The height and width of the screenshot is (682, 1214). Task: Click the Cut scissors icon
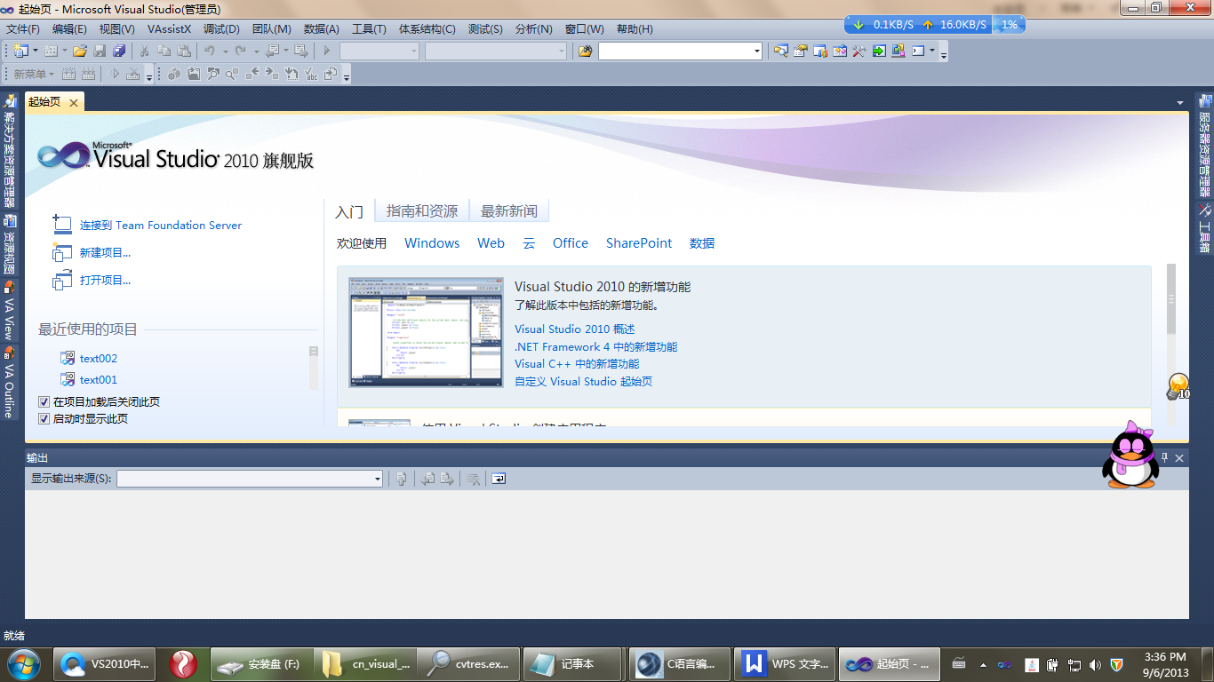click(x=144, y=51)
